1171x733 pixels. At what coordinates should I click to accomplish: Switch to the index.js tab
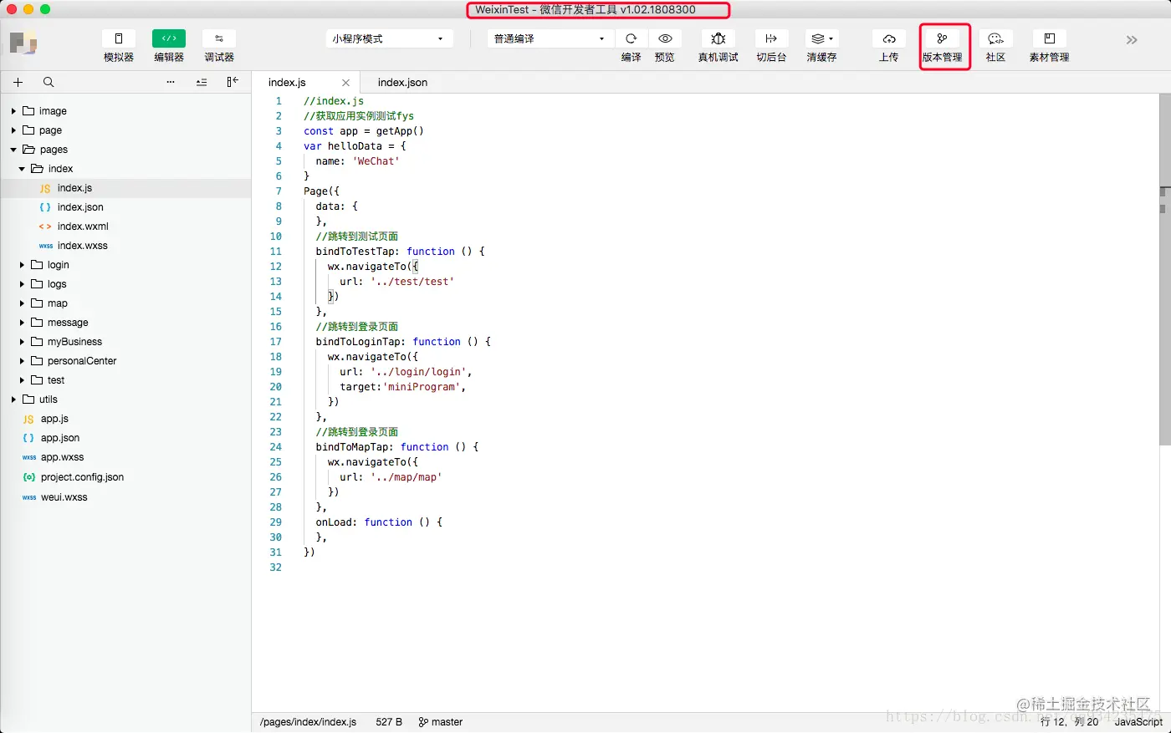tap(287, 83)
